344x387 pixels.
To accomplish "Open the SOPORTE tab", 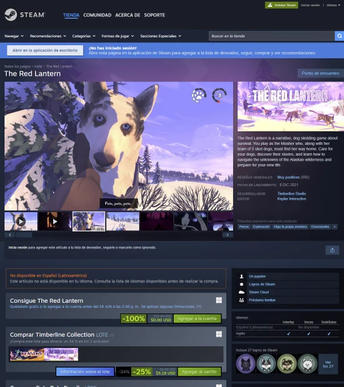I will pos(154,15).
